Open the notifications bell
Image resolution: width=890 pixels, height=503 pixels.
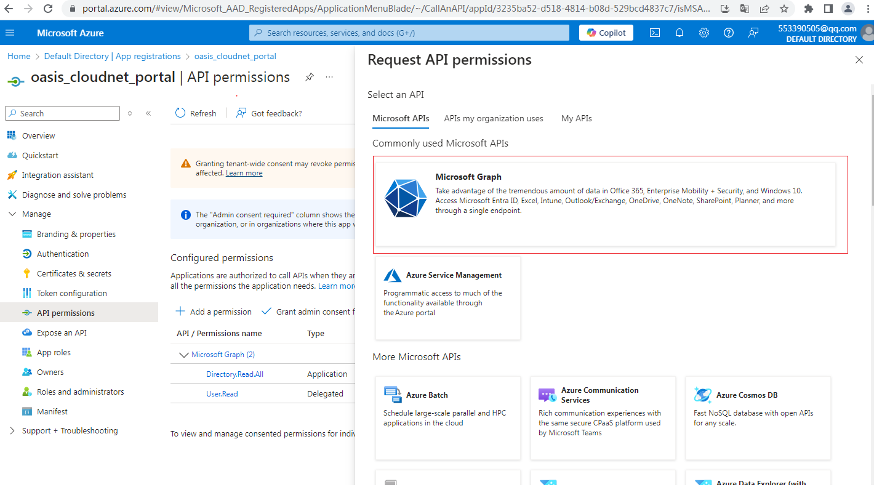click(x=680, y=33)
